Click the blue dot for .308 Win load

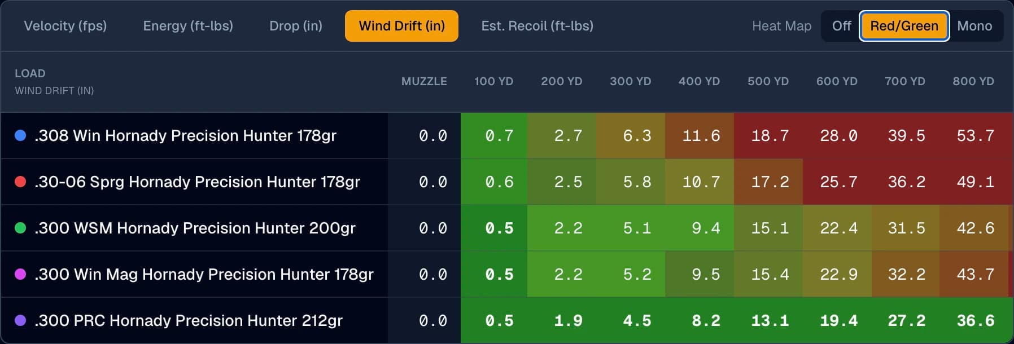coord(20,135)
